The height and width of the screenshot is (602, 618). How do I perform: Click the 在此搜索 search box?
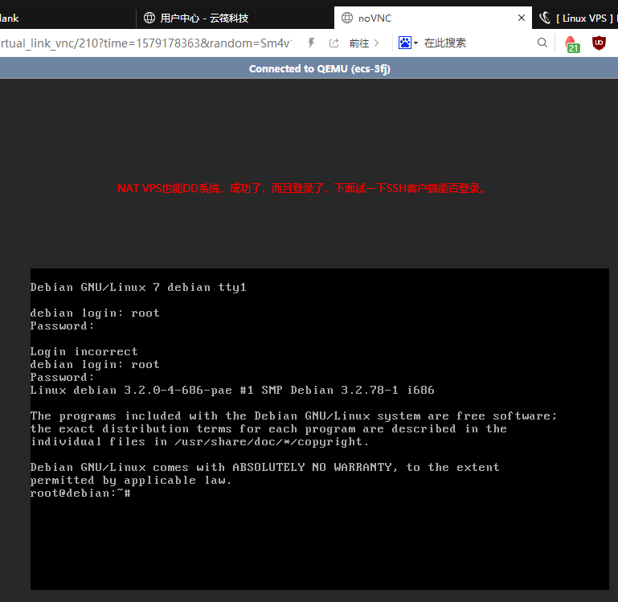pos(474,43)
